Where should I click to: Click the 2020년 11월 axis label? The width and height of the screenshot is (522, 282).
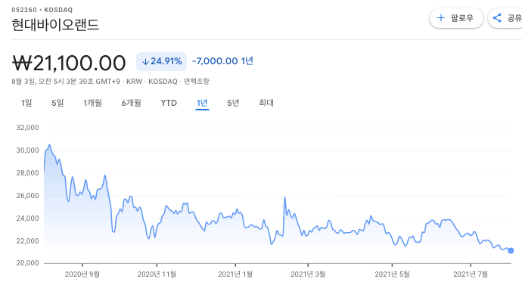(x=157, y=274)
